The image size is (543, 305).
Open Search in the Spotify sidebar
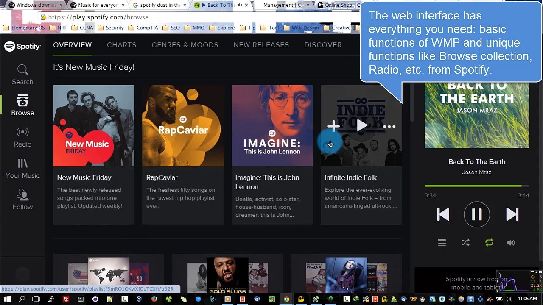click(x=22, y=75)
